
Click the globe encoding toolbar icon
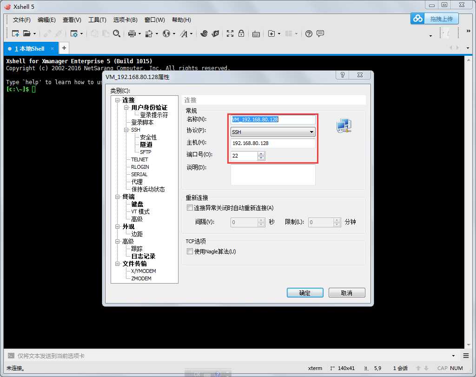tap(166, 33)
